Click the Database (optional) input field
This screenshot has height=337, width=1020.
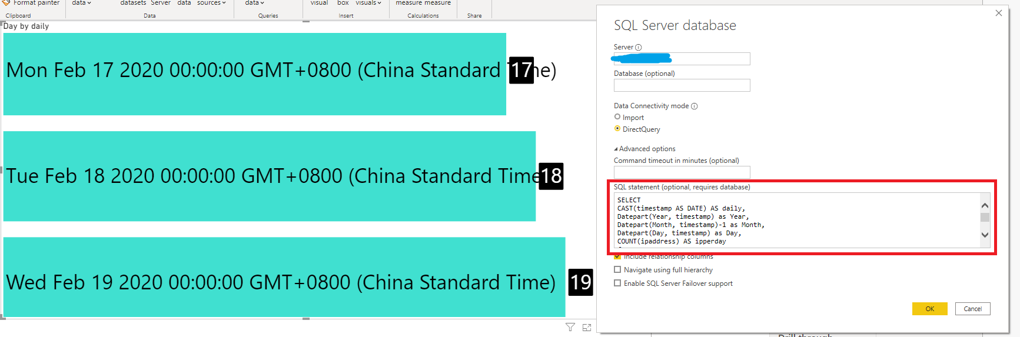click(x=682, y=85)
